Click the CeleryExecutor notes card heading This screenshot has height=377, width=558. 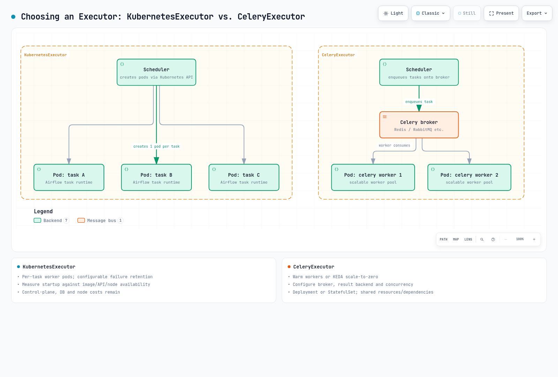coord(314,267)
